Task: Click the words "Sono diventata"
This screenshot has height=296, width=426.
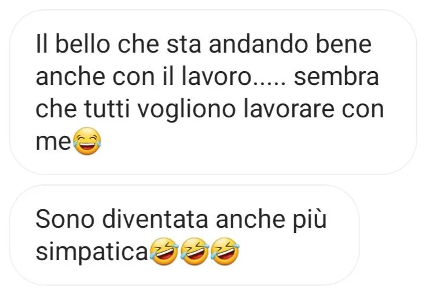Action: 122,219
